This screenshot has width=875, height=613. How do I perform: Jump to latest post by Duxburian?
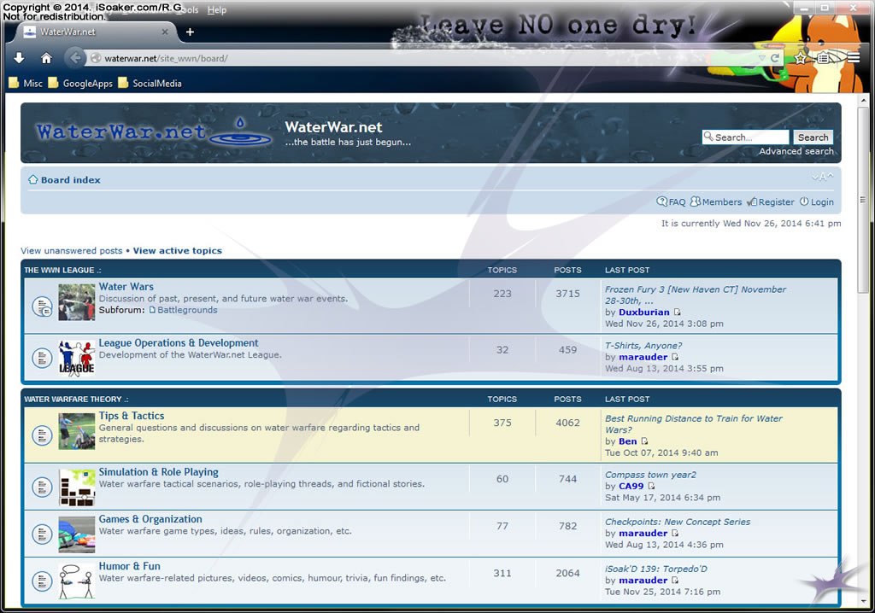[677, 312]
